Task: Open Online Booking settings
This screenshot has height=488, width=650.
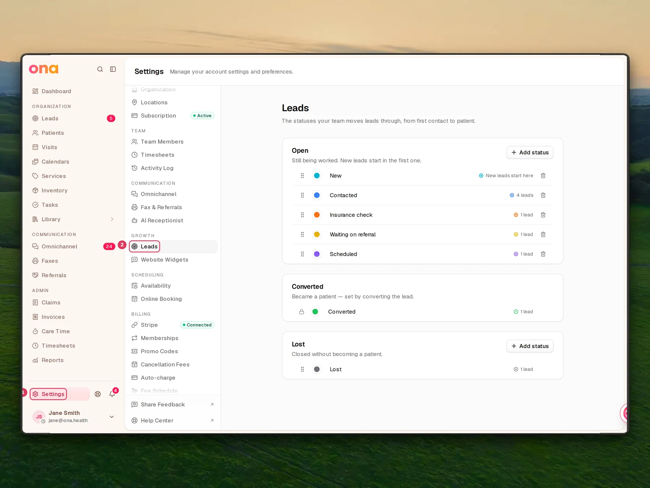Action: (x=173, y=299)
